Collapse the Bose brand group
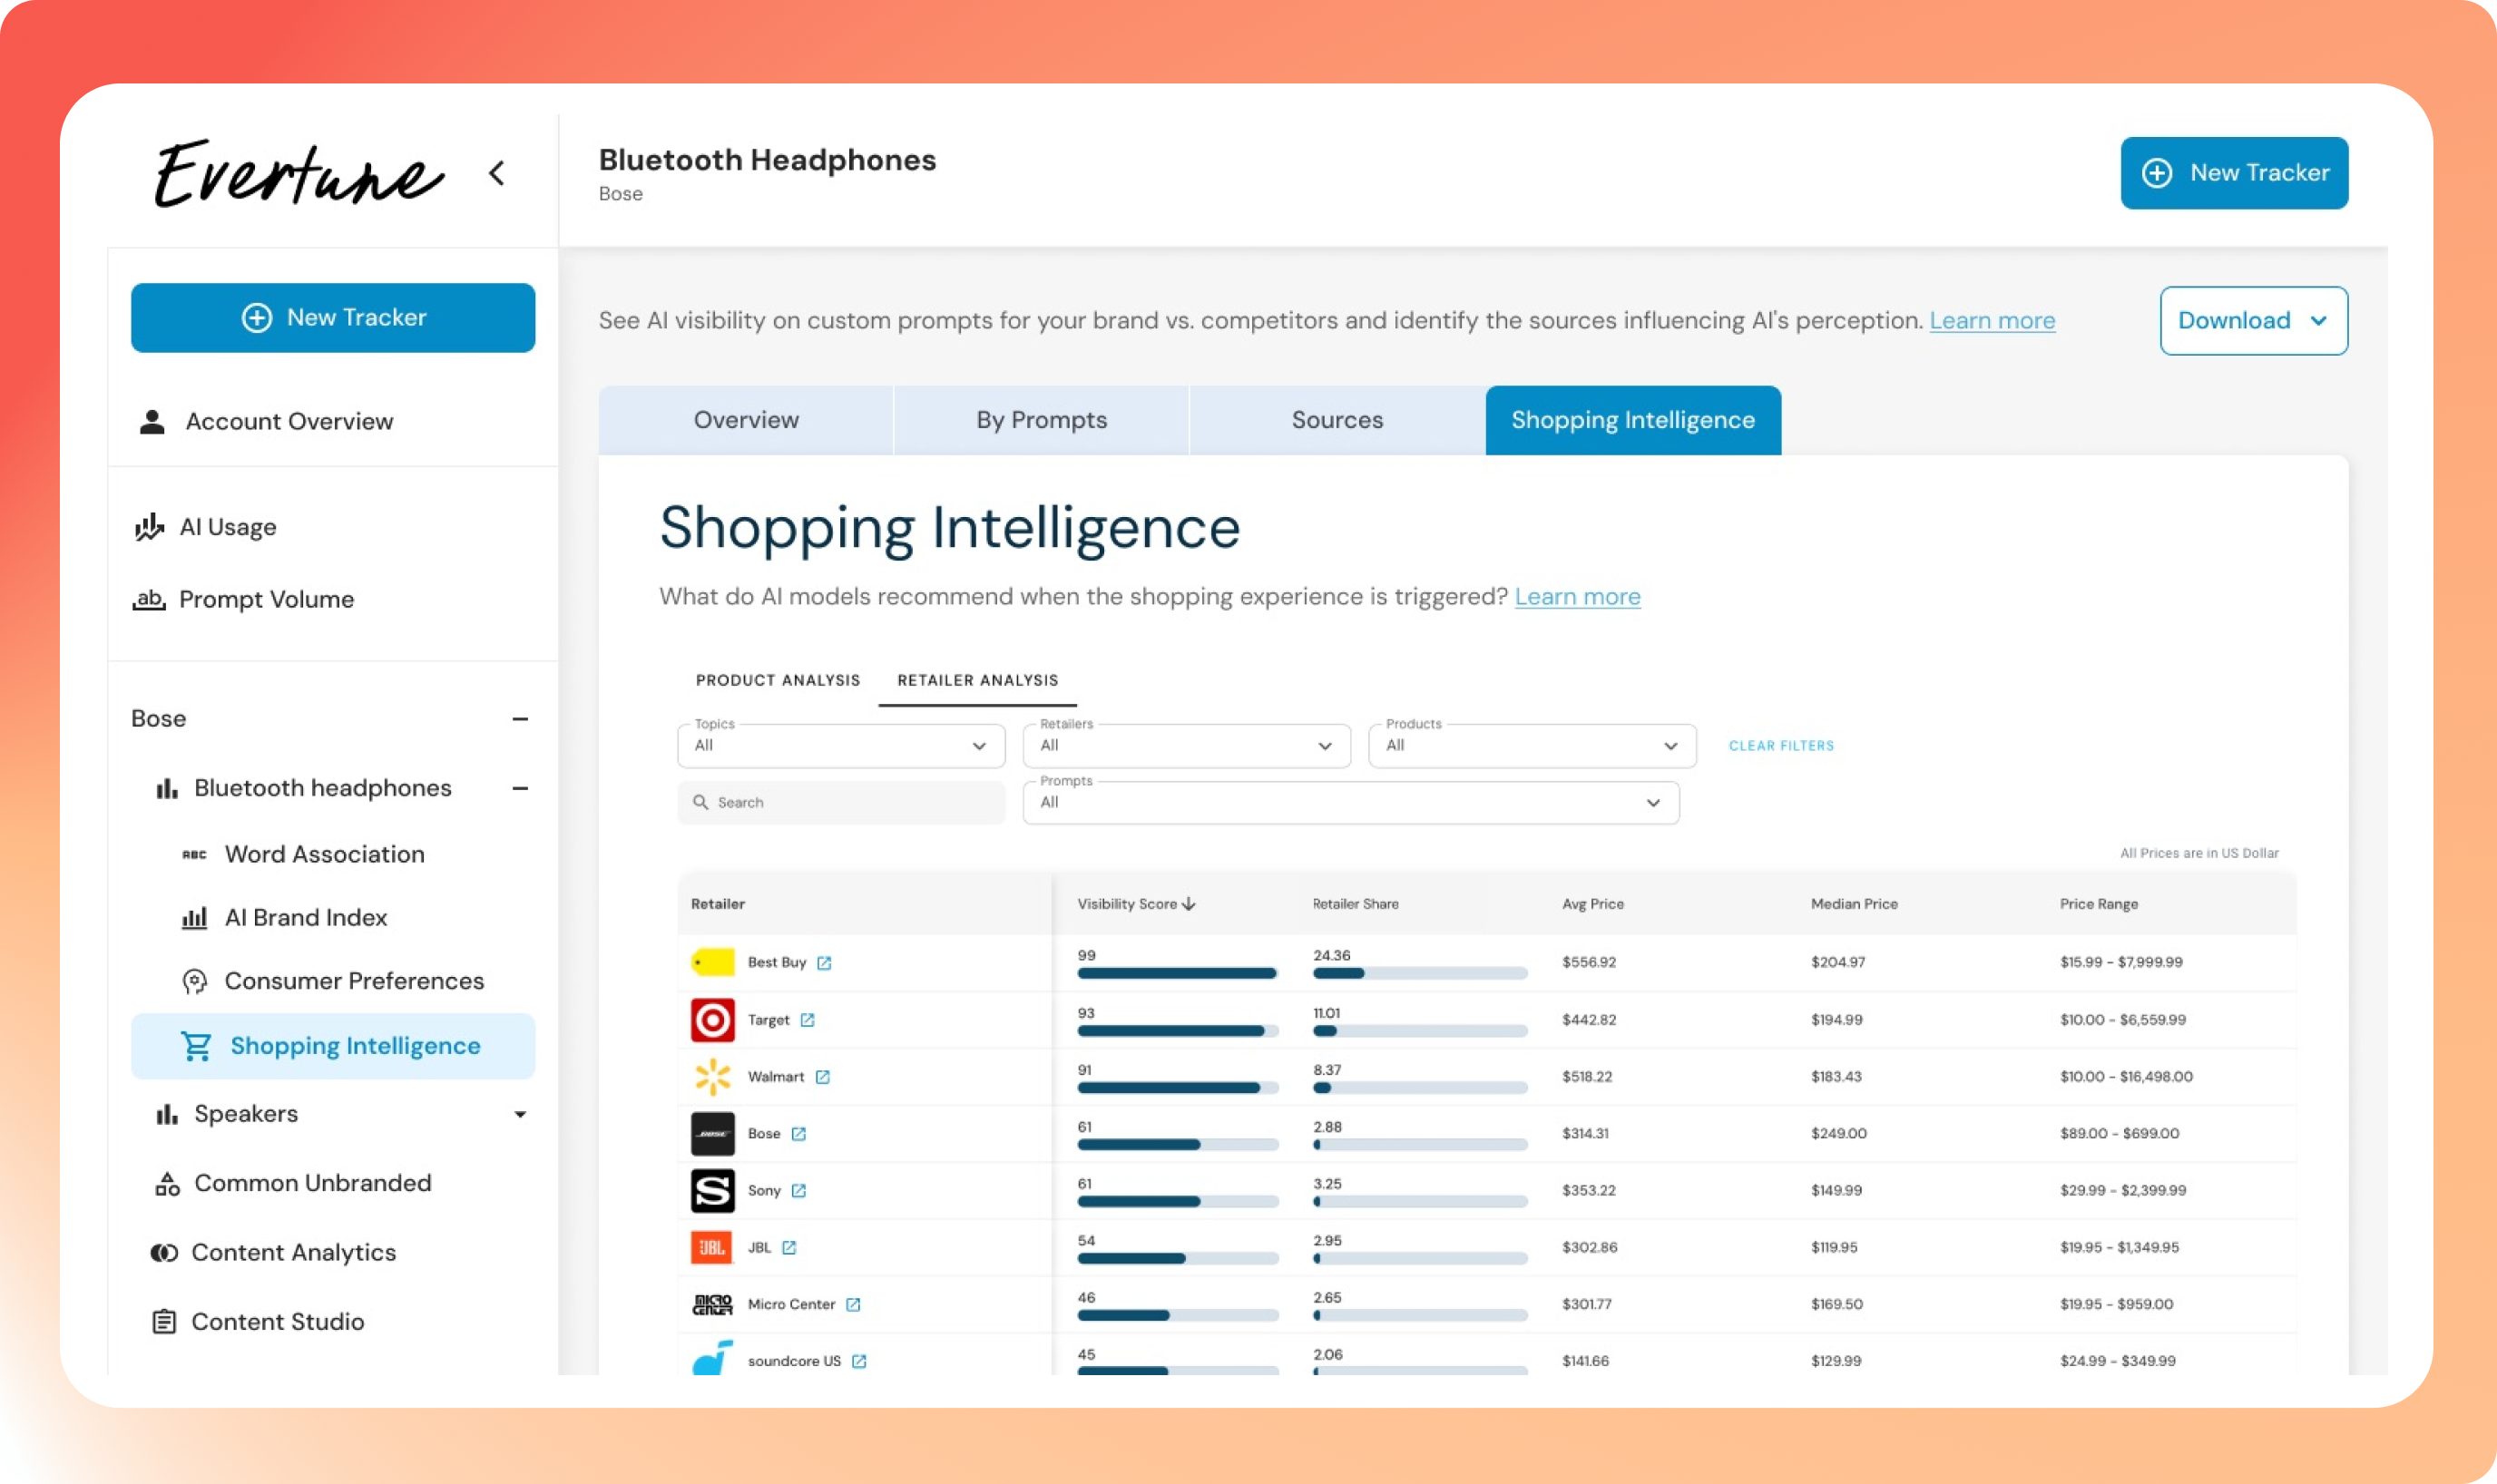 [520, 719]
